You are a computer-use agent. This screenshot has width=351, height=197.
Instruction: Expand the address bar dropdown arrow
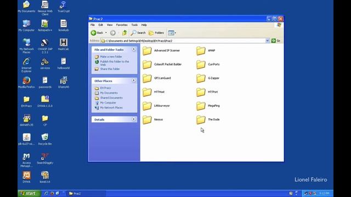(x=267, y=41)
